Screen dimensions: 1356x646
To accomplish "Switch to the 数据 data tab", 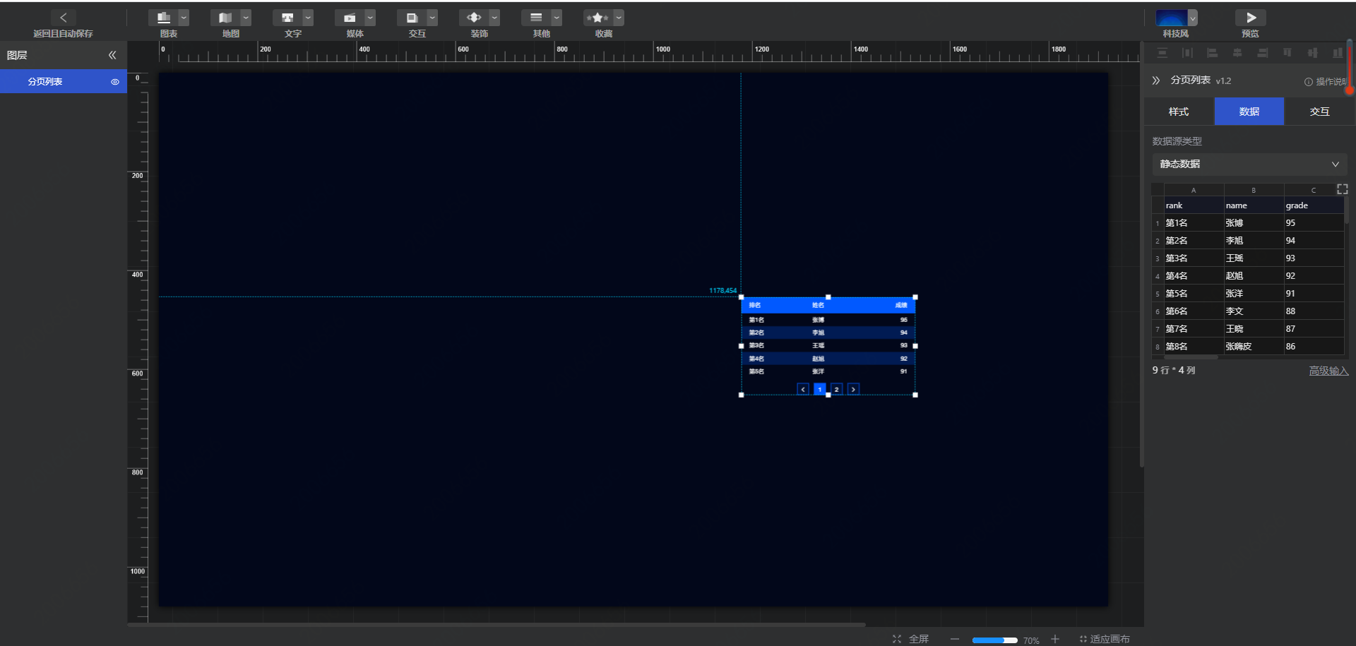I will click(x=1249, y=112).
